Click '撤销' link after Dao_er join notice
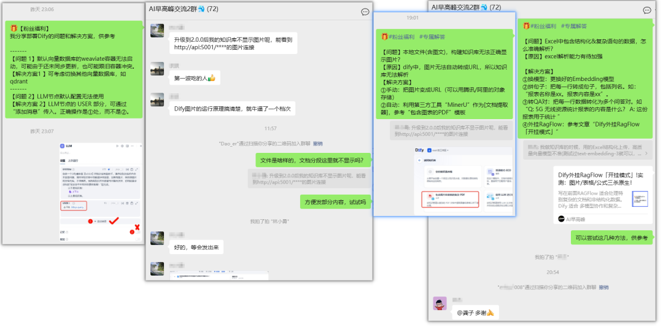The height and width of the screenshot is (326, 663). [x=317, y=143]
